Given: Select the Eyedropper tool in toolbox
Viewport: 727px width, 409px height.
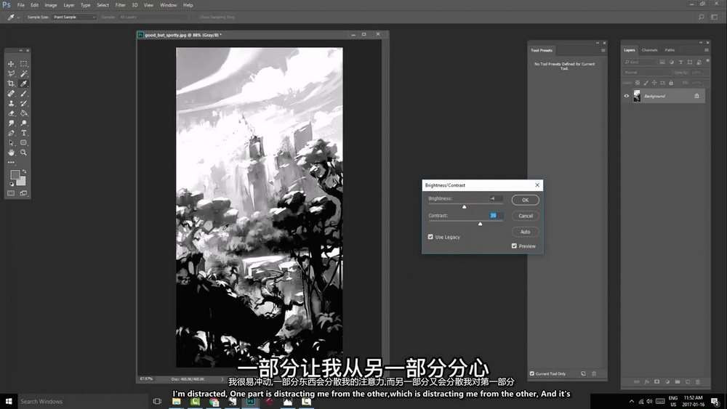Looking at the screenshot, I should point(24,84).
